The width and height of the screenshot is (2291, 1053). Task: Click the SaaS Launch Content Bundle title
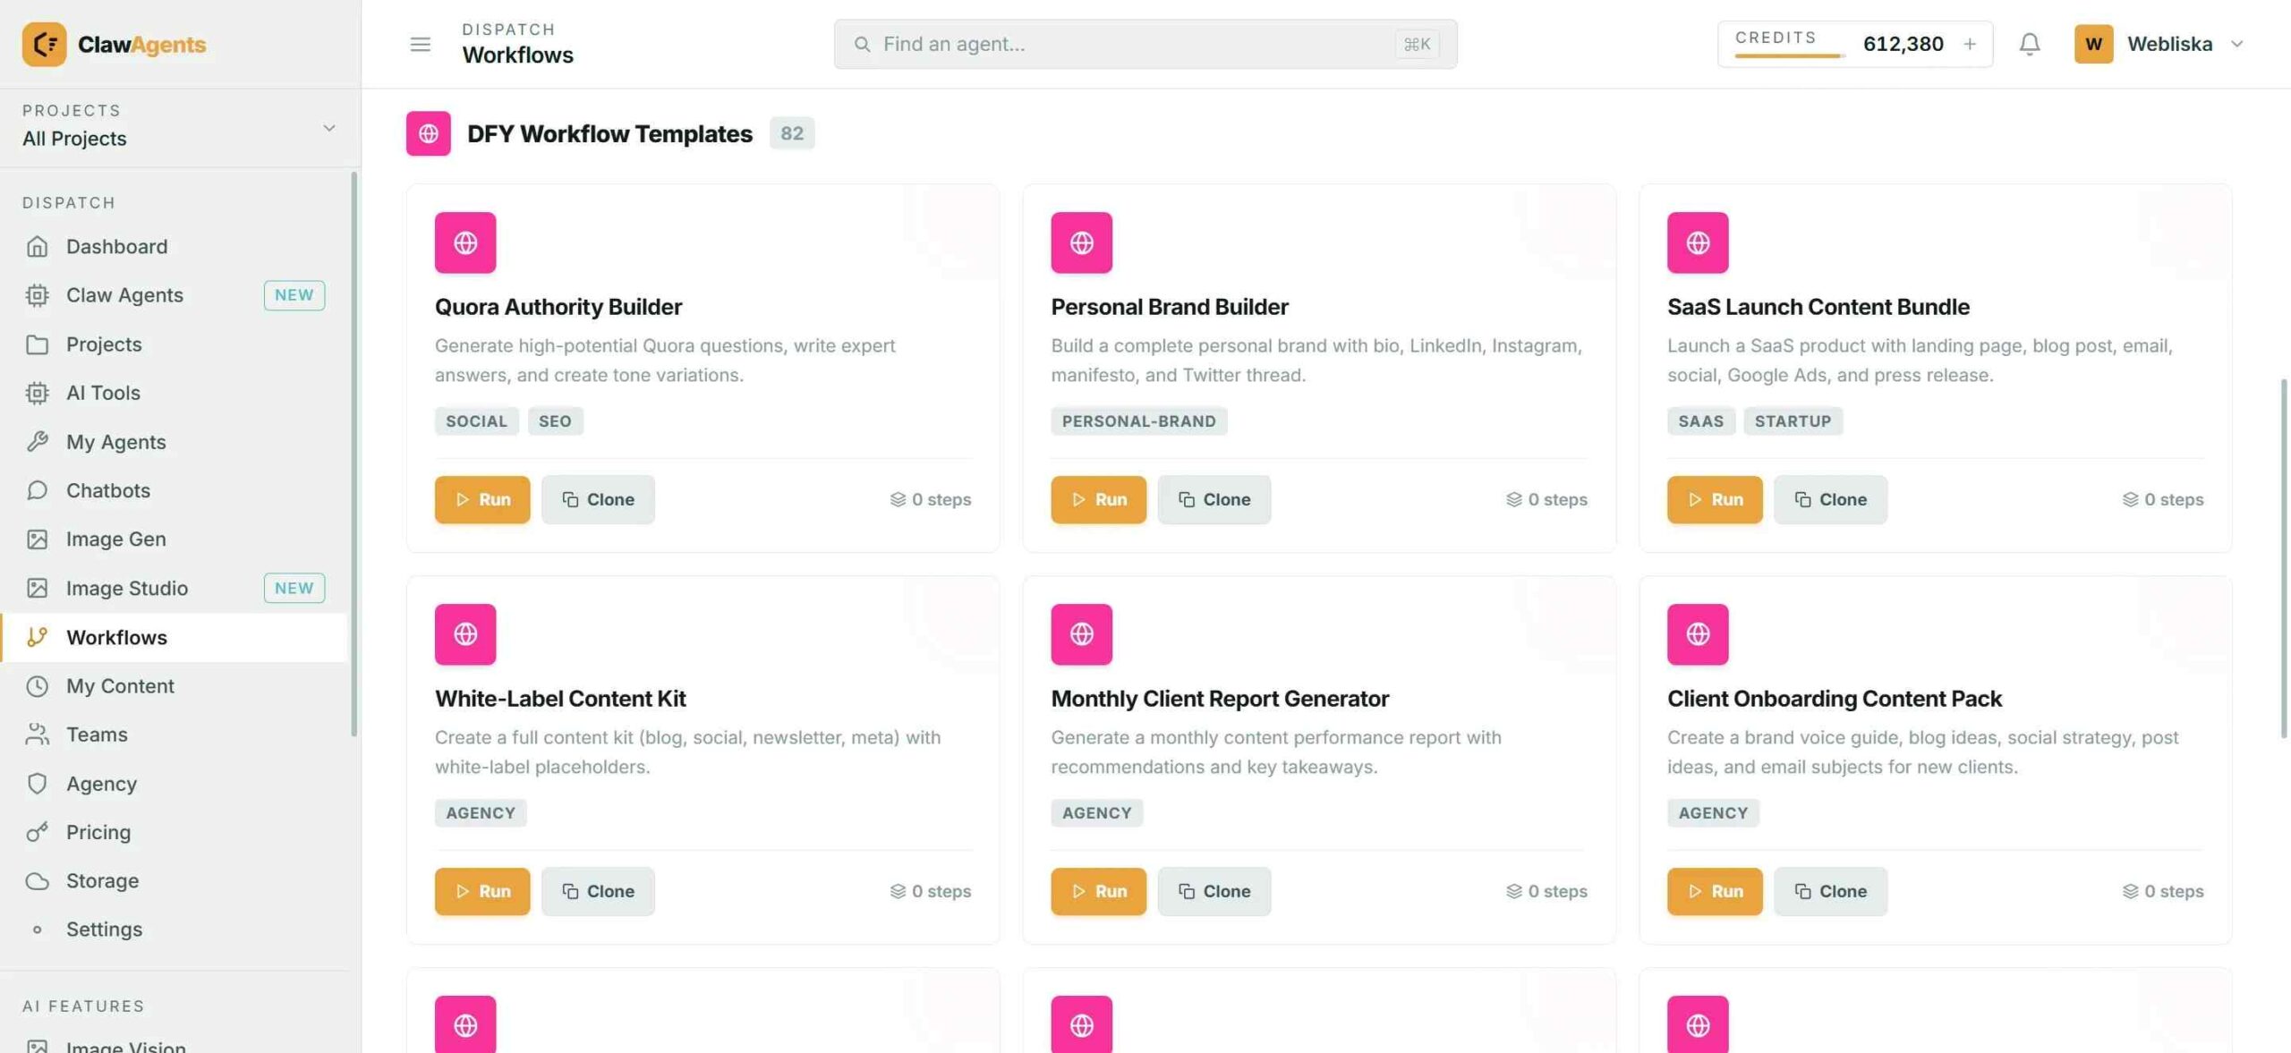pyautogui.click(x=1818, y=307)
